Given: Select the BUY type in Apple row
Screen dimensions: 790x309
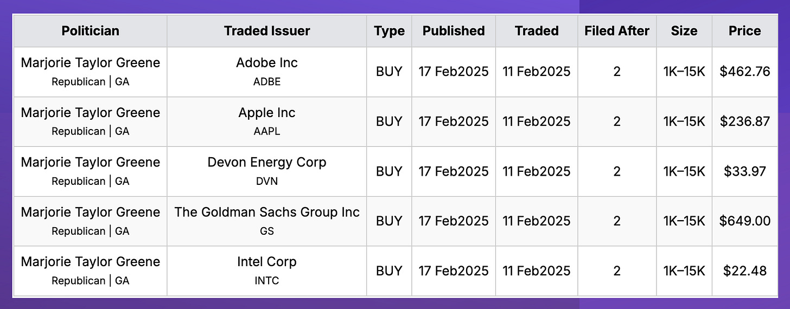Looking at the screenshot, I should point(389,121).
